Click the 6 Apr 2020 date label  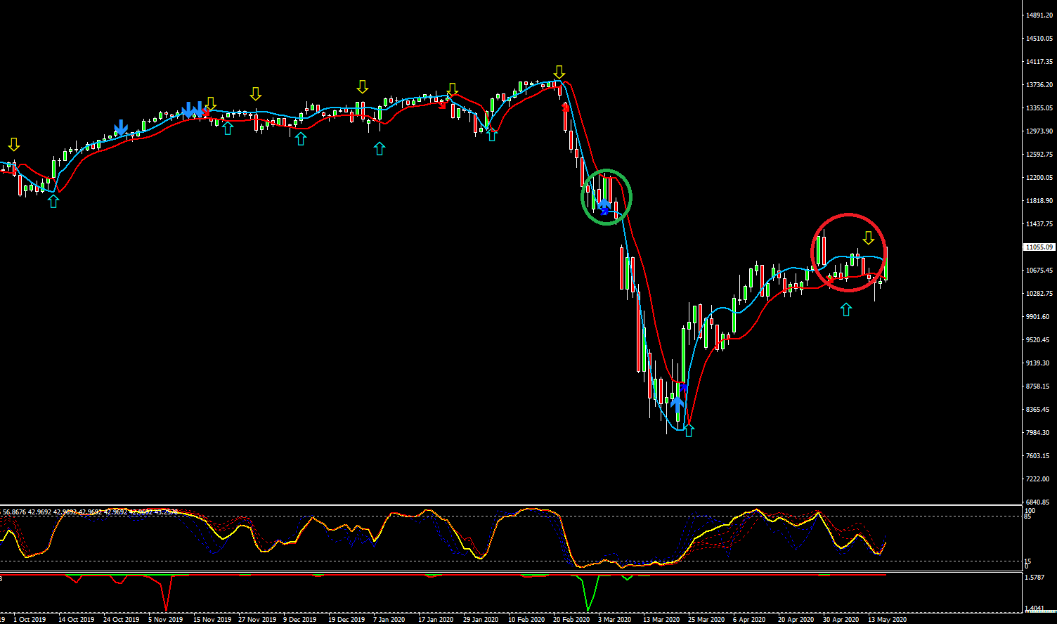click(x=750, y=620)
